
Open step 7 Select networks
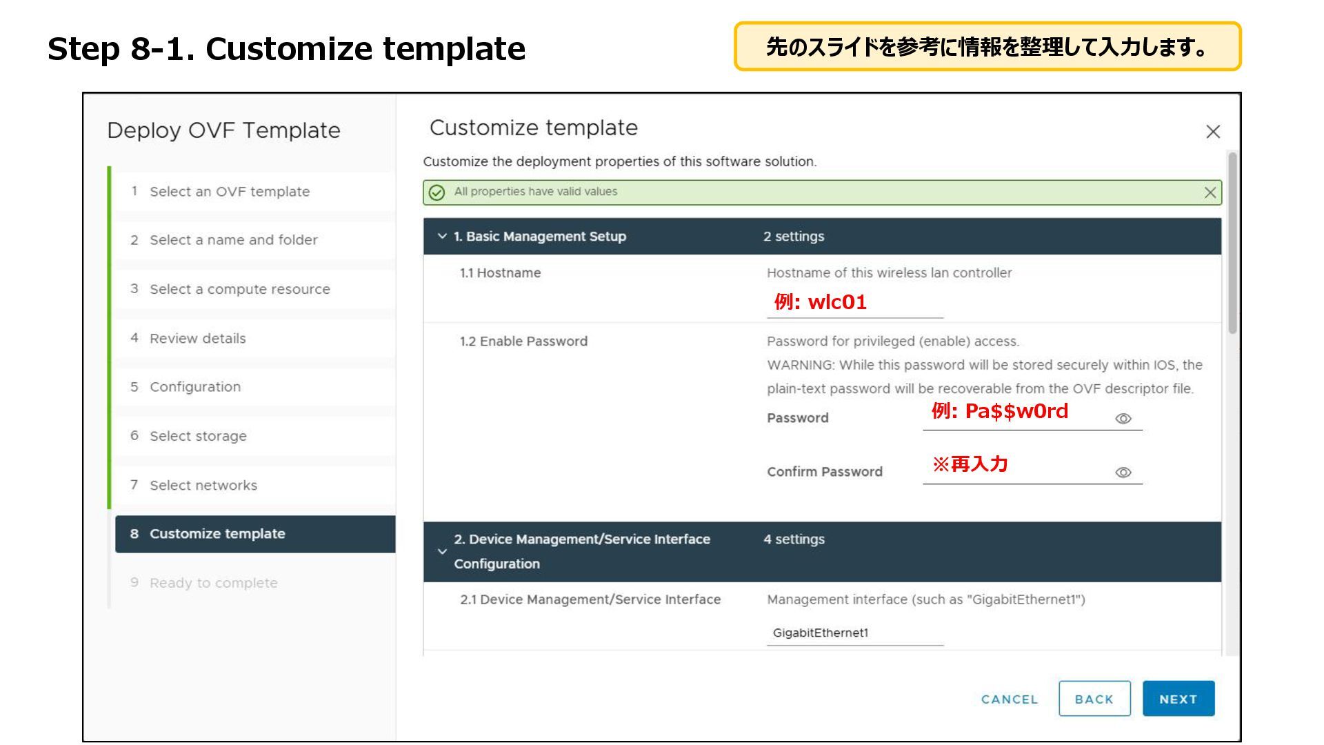pyautogui.click(x=203, y=485)
